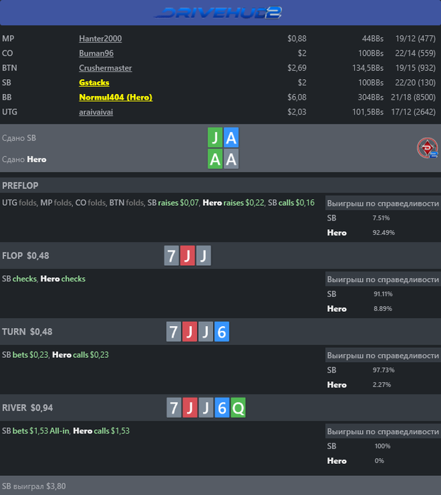Click the red J card in FLOP row
Screen dimensions: 441x495
tap(188, 255)
